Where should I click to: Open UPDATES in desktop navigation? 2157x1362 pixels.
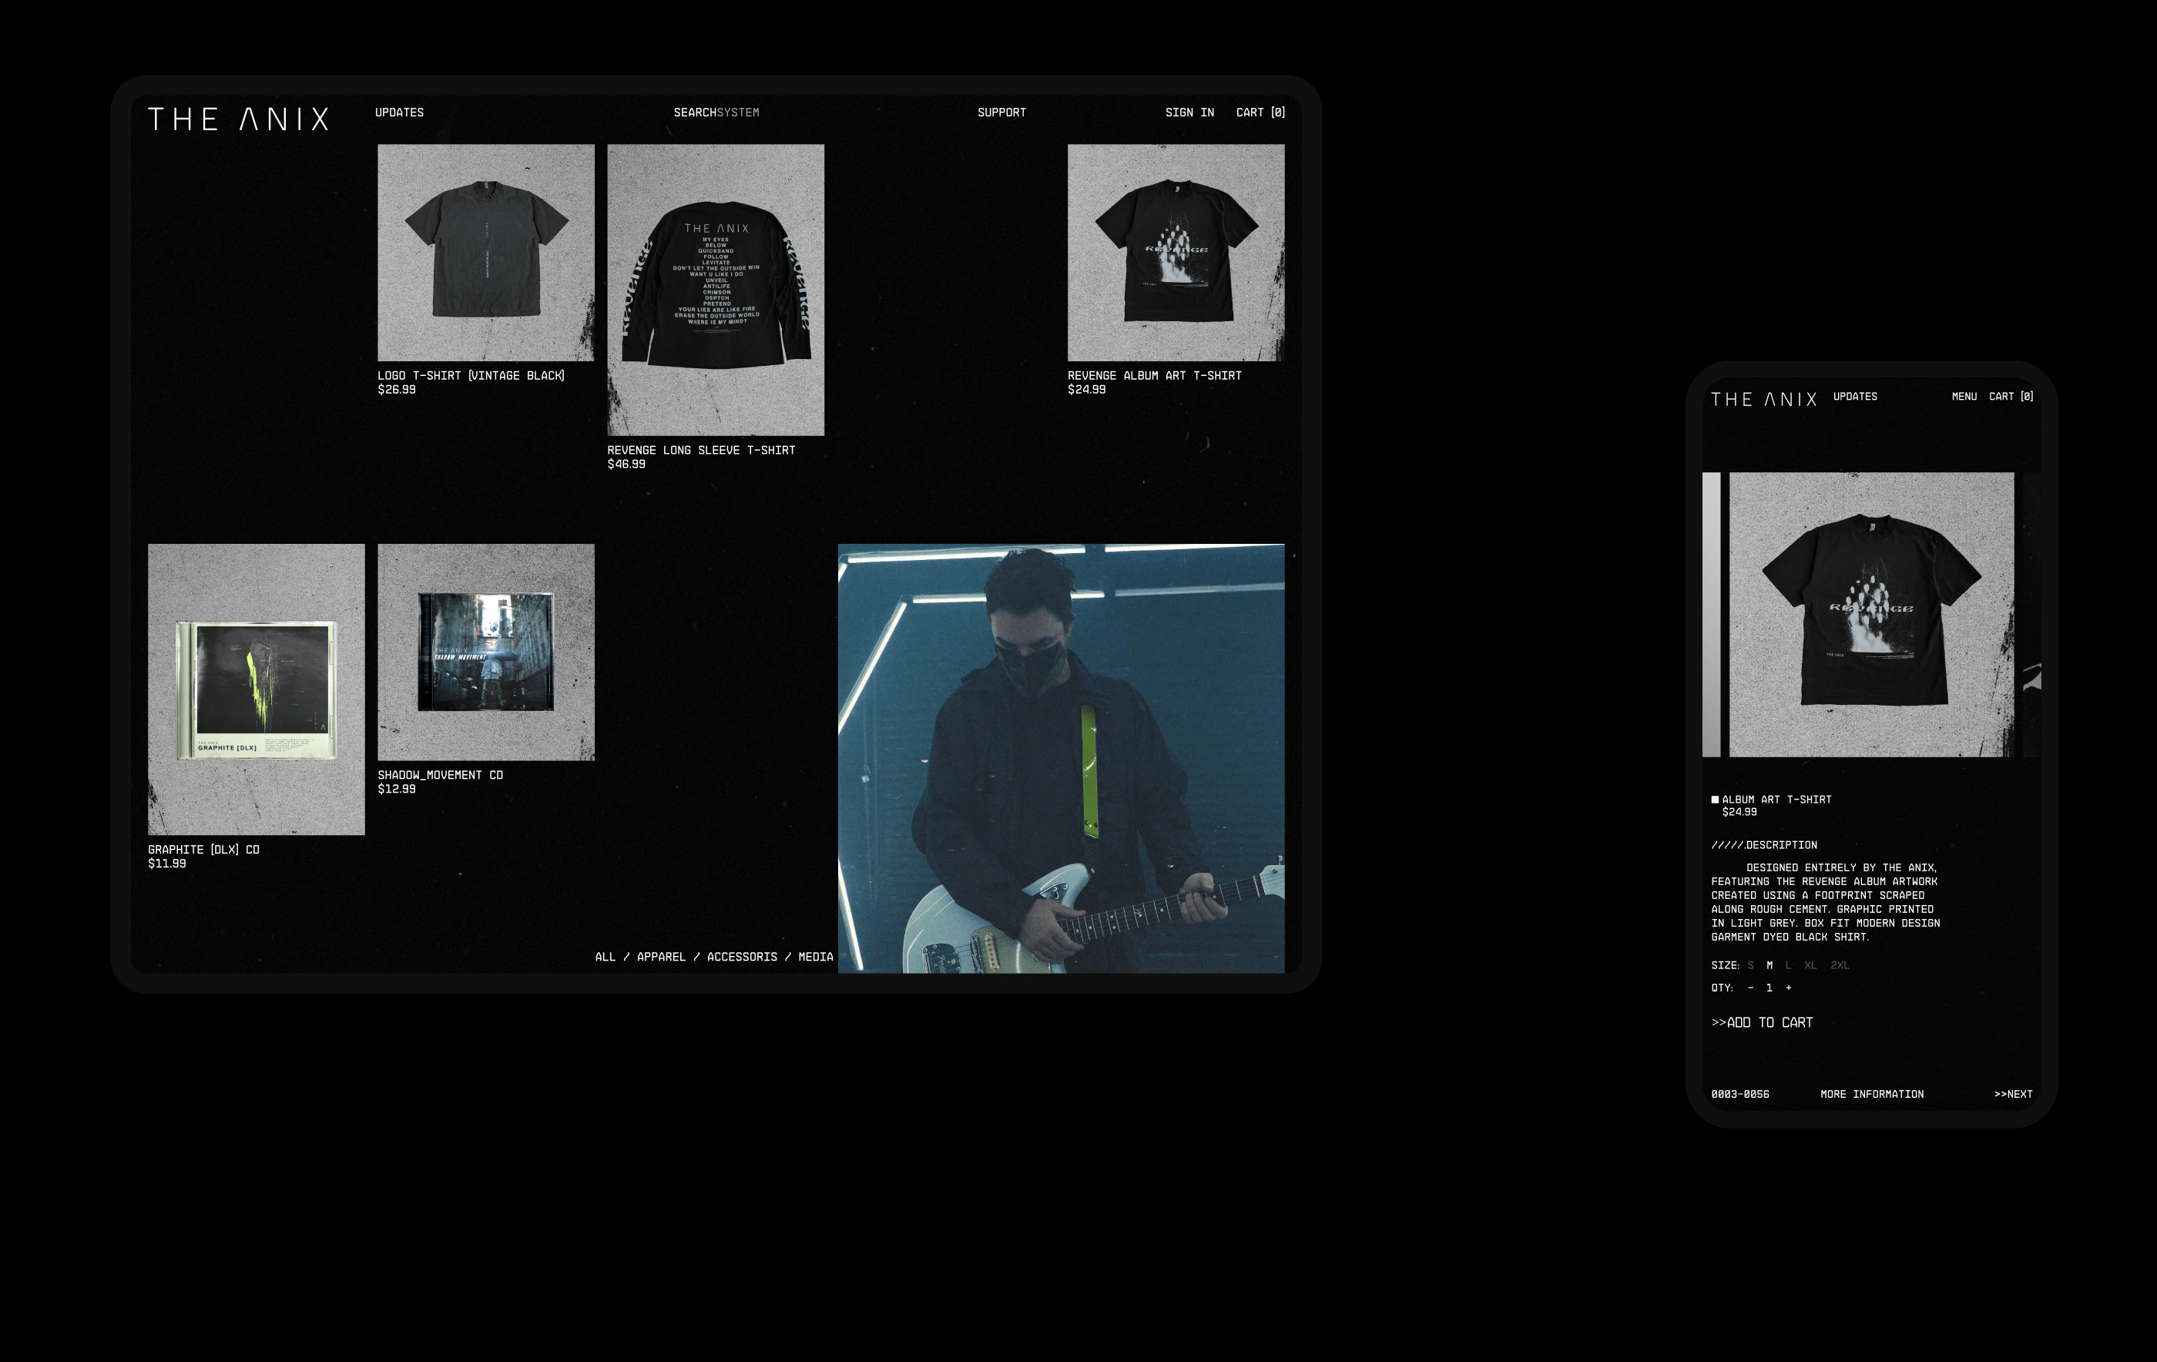400,113
